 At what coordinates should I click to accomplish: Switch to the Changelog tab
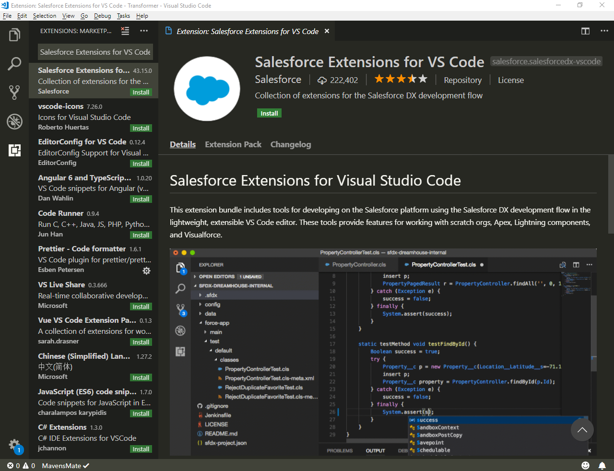[291, 144]
